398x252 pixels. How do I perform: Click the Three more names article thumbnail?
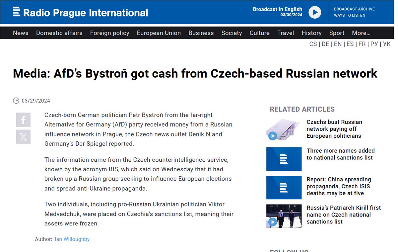284,159
